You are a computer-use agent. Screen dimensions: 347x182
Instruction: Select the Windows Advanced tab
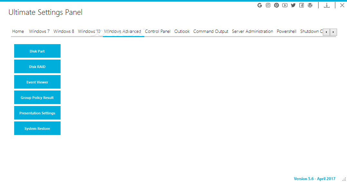point(123,31)
